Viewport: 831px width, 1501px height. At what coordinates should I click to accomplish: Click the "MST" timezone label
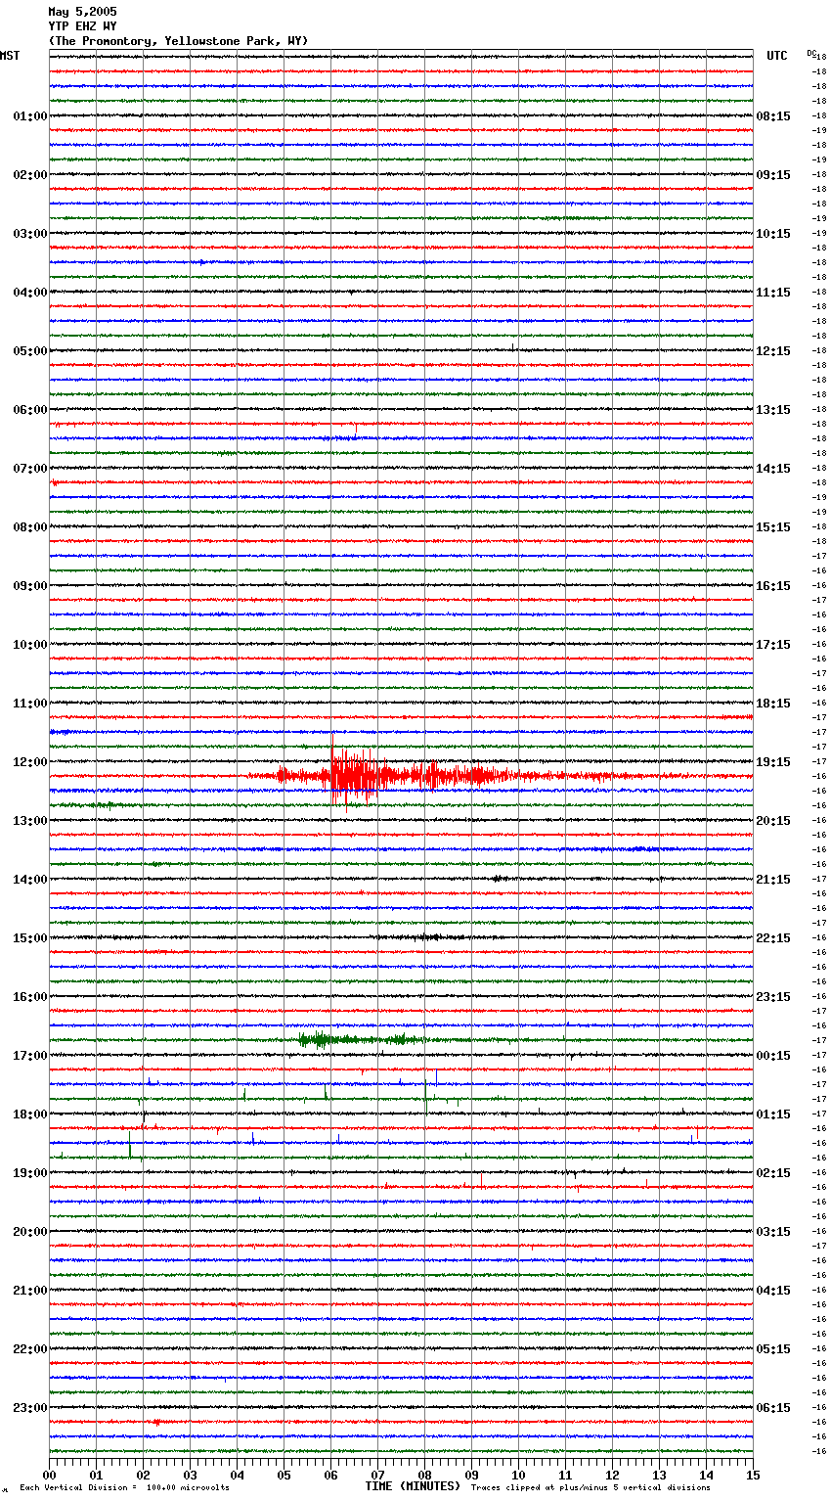[x=10, y=56]
